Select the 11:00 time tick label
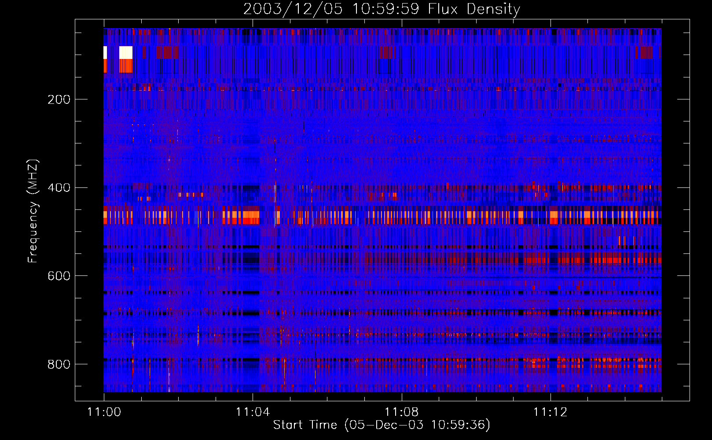Viewport: 712px width, 440px height. [x=104, y=412]
